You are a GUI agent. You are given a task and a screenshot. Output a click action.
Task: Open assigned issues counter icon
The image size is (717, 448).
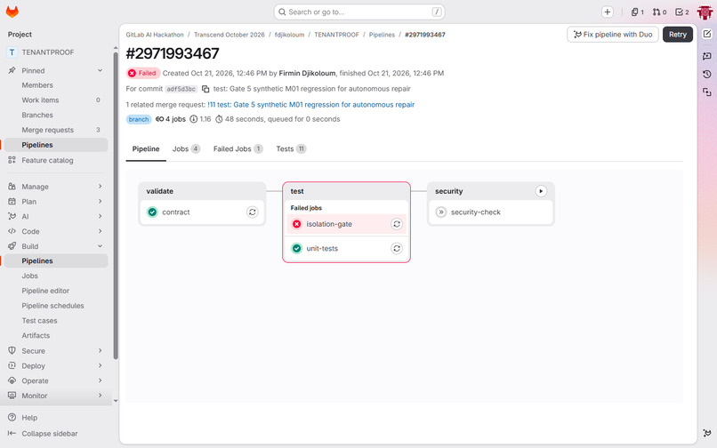coord(638,12)
